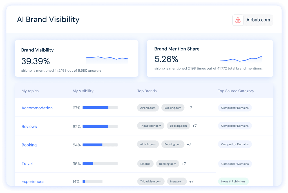Expand +7 more brands in Experiences row
288x193 pixels.
pyautogui.click(x=191, y=181)
